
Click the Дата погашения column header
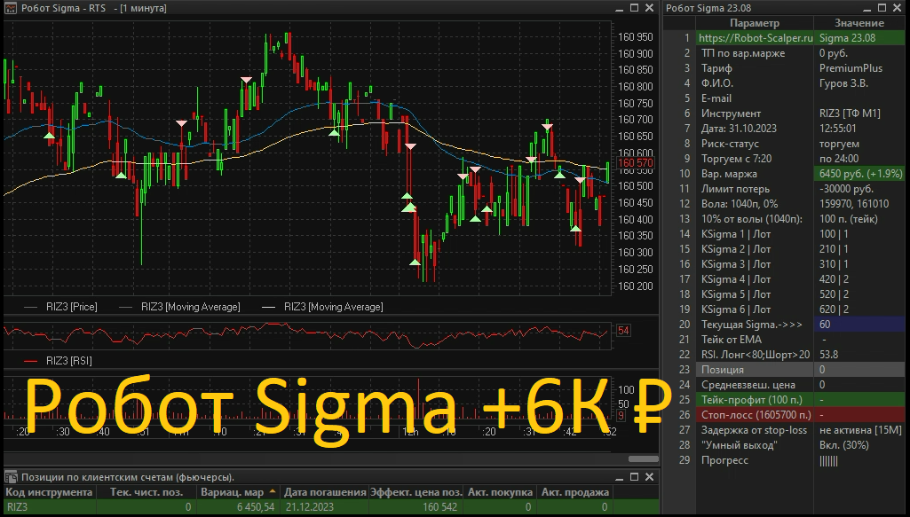point(325,492)
